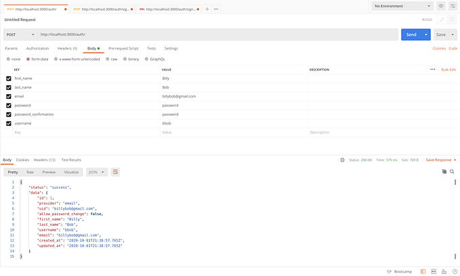
Task: Open response Headers (13) tab
Action: 45,160
